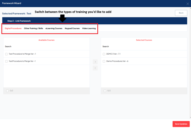191x128 pixels.
Task: Click 'Demo Procedures Ver - 6' text
Action: point(117,61)
